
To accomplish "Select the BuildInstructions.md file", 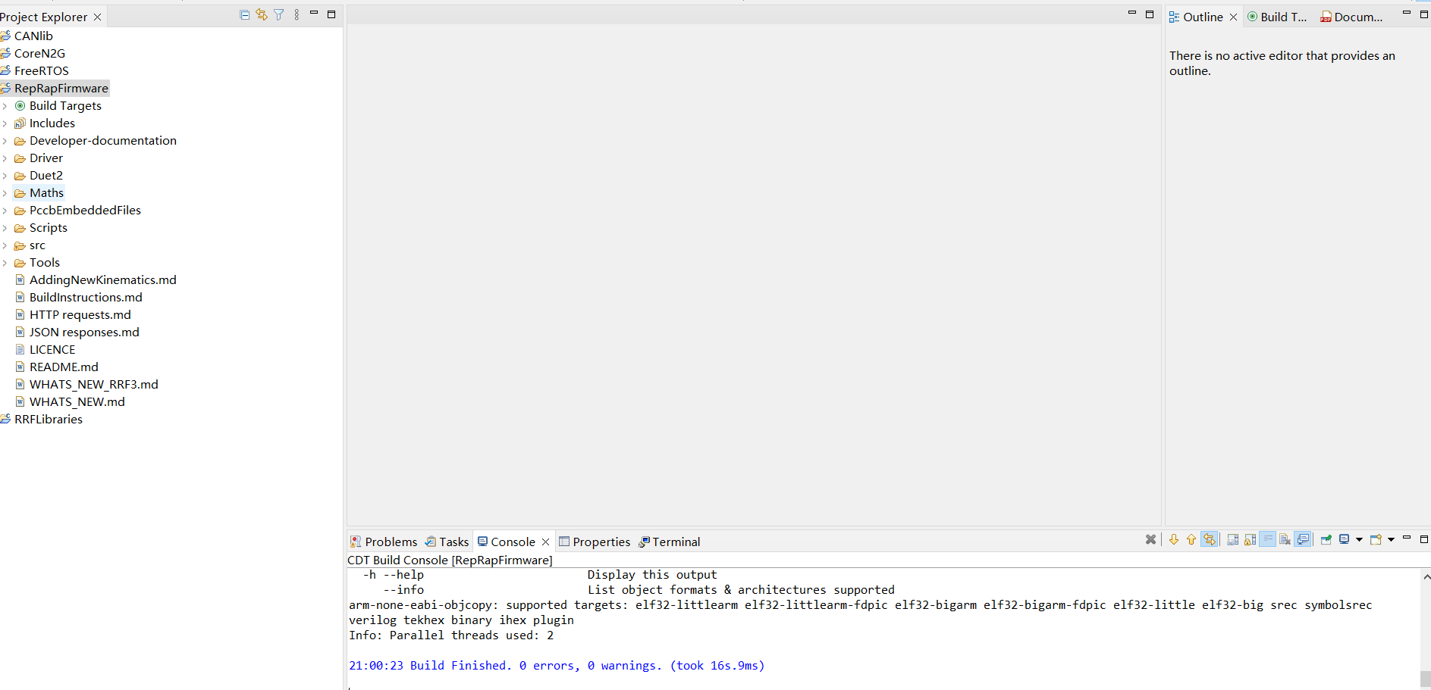I will tap(86, 297).
